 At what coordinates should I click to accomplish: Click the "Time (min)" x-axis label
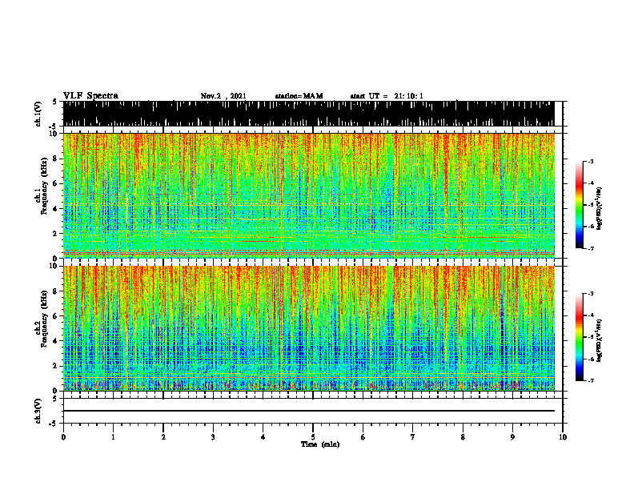320,444
